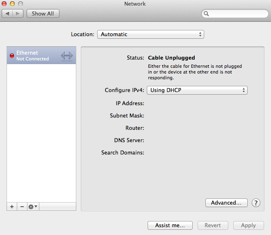271x235 pixels.
Task: Open the Location dropdown set to Automatic
Action: coord(150,35)
